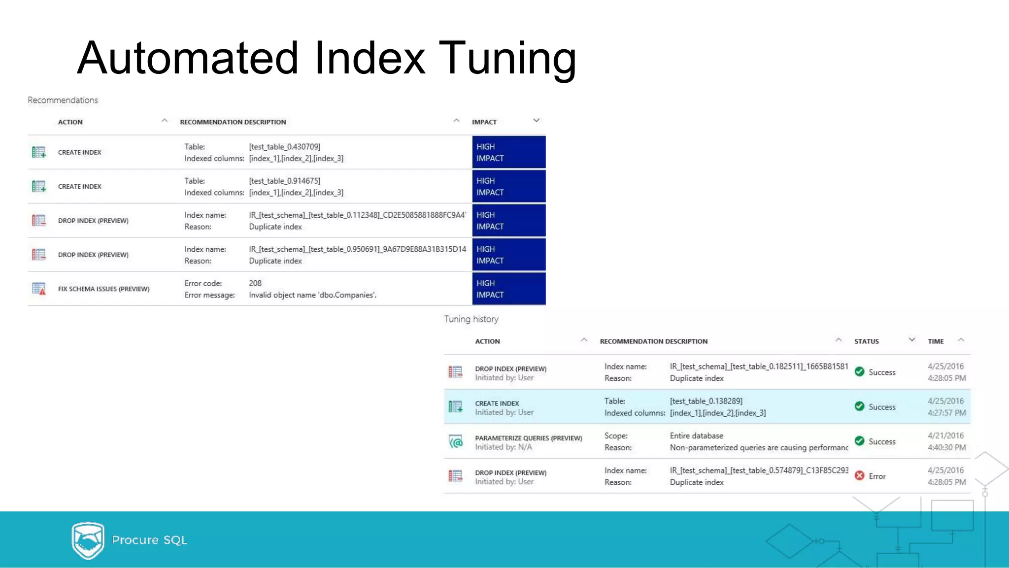
Task: Sort Tuning history by the TIME arrow
Action: [961, 340]
